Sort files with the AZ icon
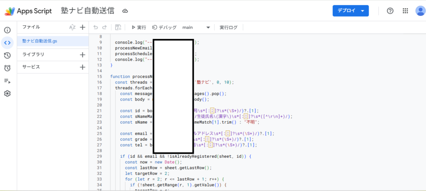The image size is (426, 191). pos(72,27)
